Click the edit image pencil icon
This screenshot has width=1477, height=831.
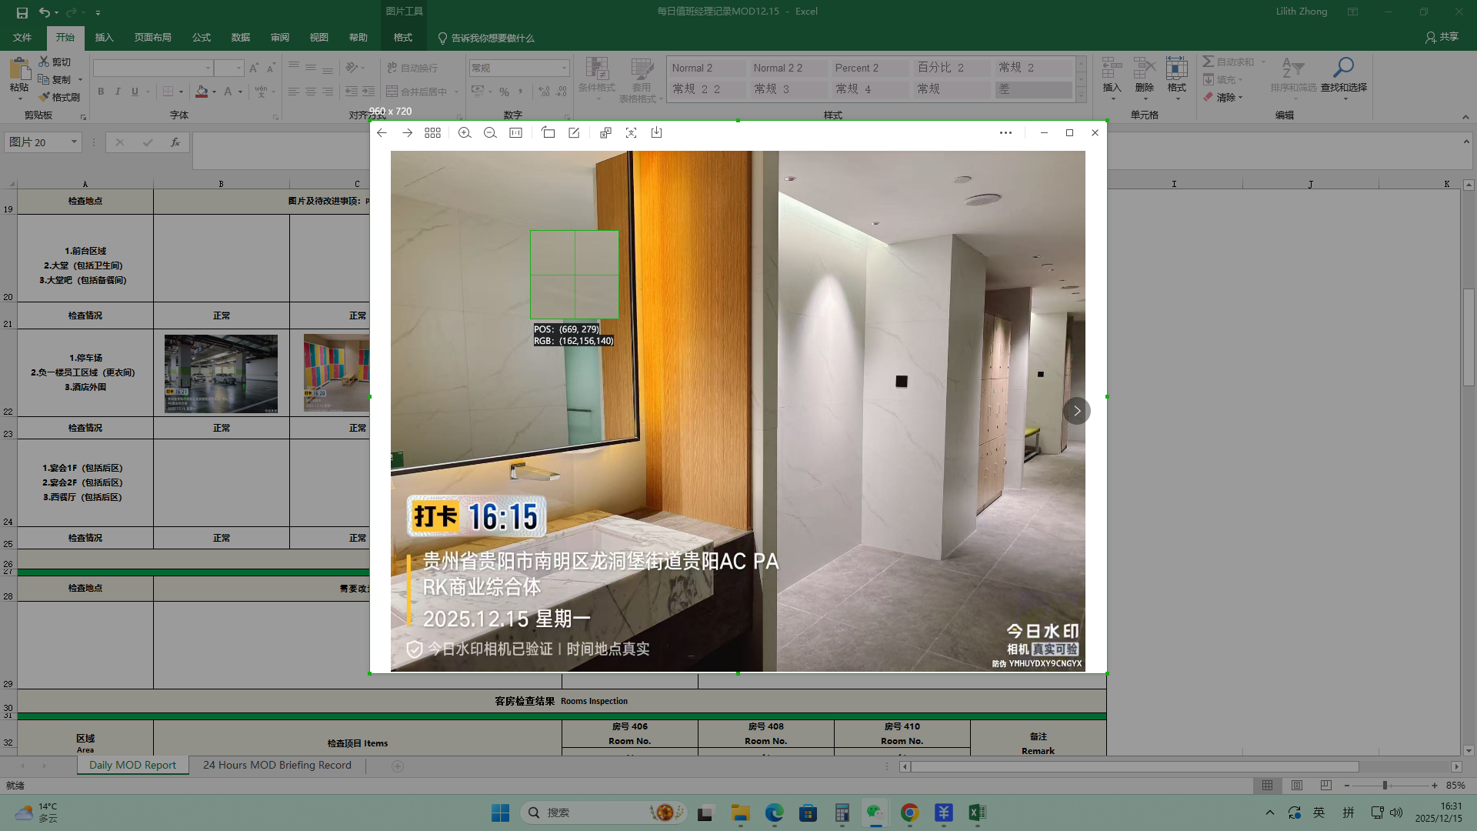[574, 133]
